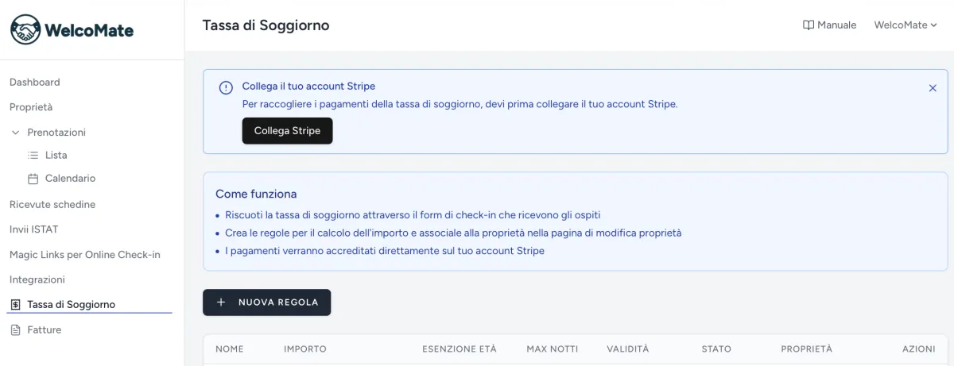954x366 pixels.
Task: Click the Manuale book icon
Action: [x=809, y=25]
